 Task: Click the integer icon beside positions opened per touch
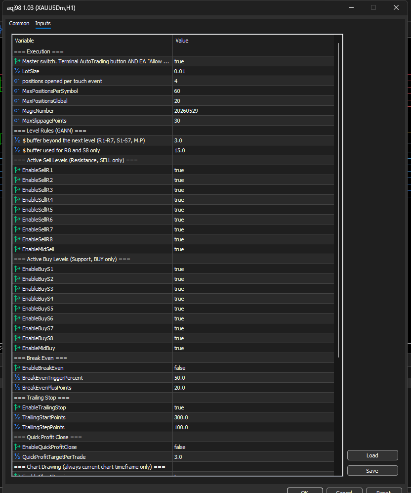pyautogui.click(x=17, y=81)
